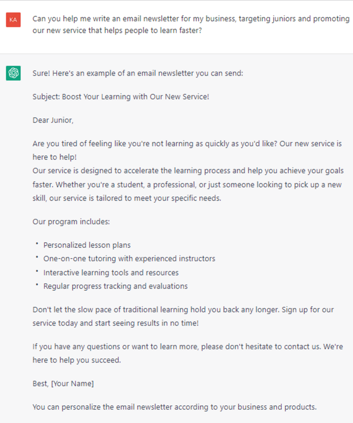Click the 'service today and start seeing results' line
The height and width of the screenshot is (423, 353).
(x=116, y=323)
